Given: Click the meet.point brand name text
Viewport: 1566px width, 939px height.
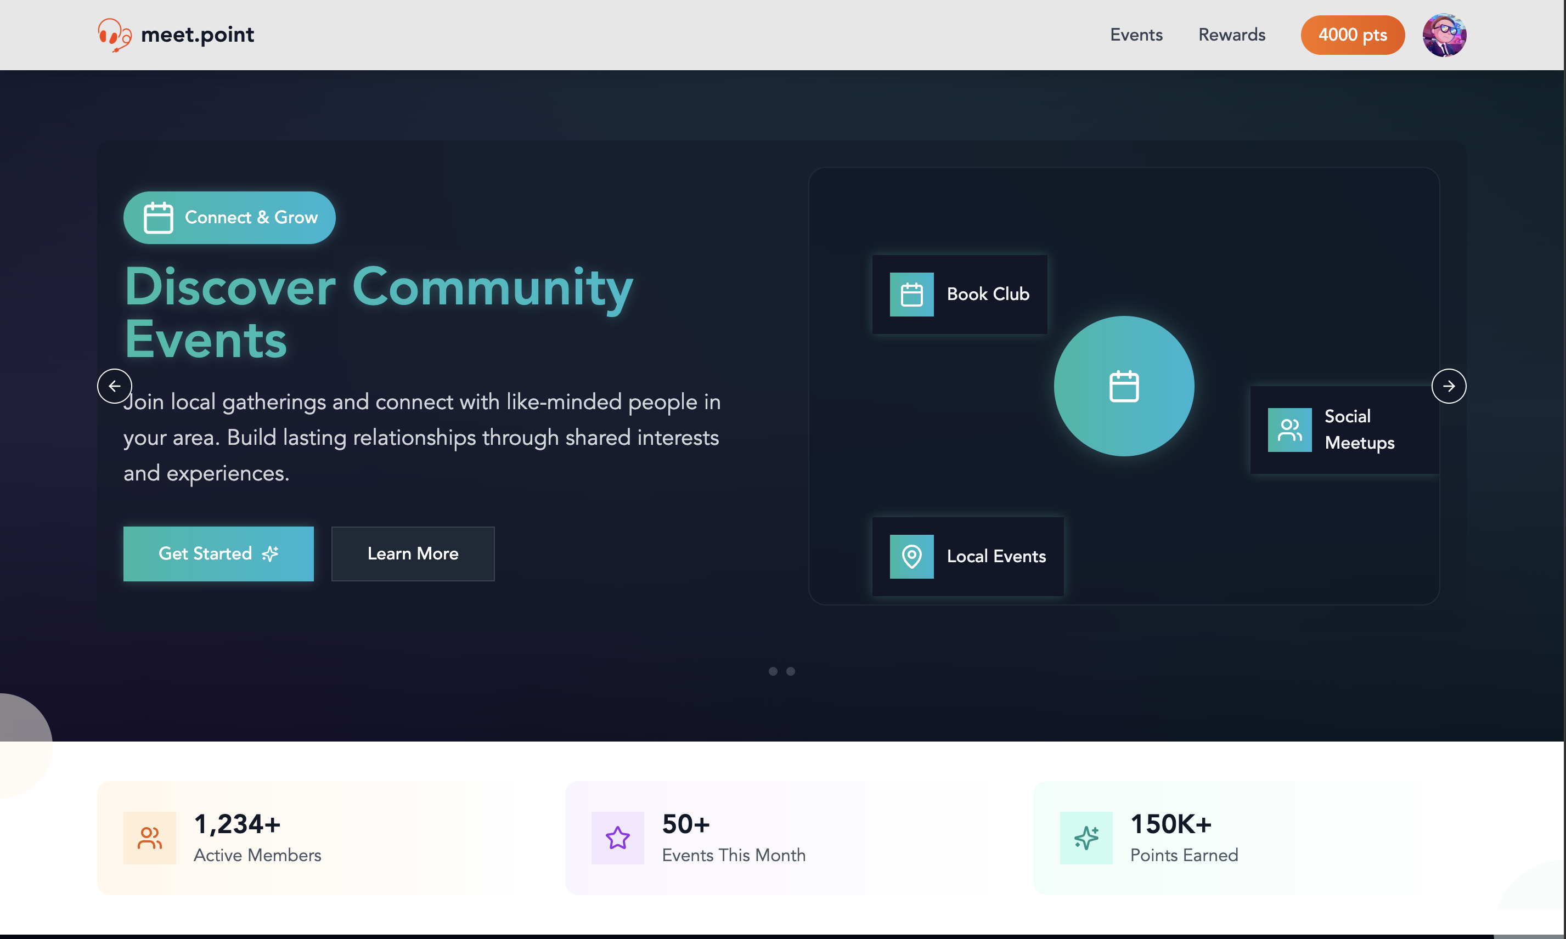Looking at the screenshot, I should click(198, 34).
